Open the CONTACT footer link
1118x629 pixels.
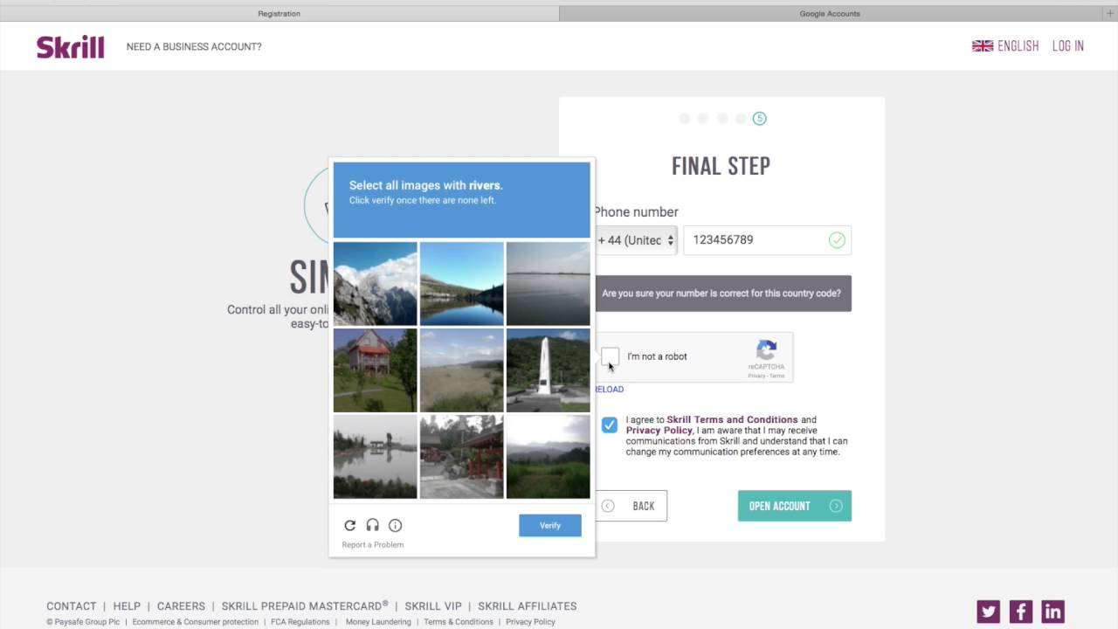72,606
